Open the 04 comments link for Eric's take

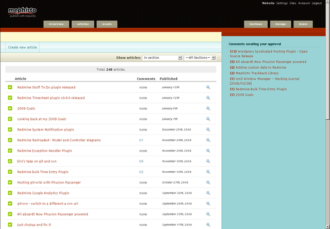coord(141,161)
